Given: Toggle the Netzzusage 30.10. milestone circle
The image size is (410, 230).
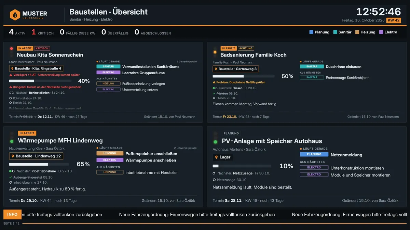Looking at the screenshot, I should (x=214, y=180).
